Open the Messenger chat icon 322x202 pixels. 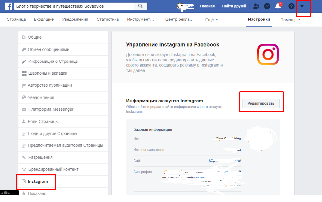click(x=267, y=6)
